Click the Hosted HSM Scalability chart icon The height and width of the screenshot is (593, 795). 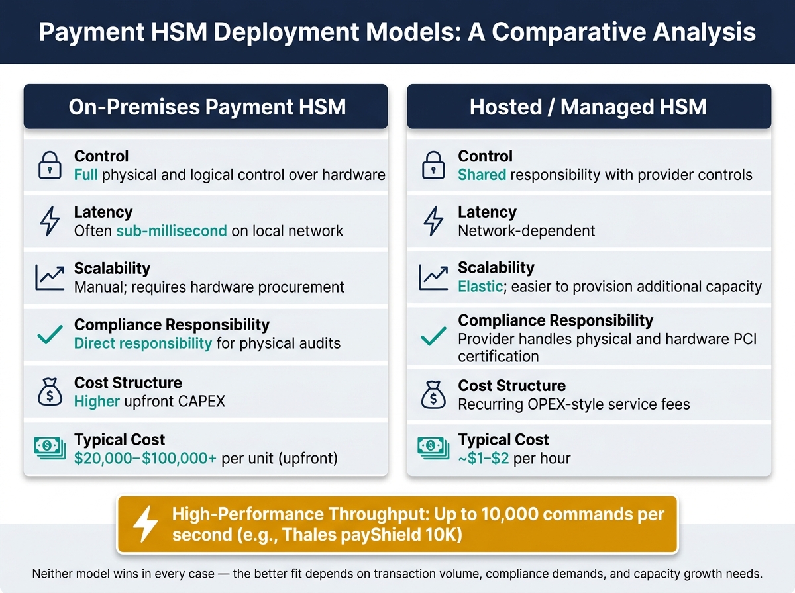coord(434,278)
